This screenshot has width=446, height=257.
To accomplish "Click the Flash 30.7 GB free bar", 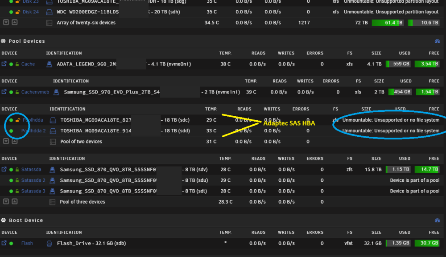I will pos(427,243).
